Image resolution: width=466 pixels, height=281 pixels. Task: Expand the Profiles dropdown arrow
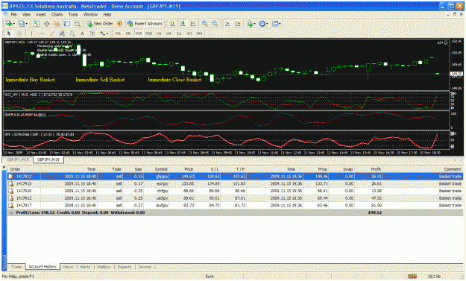coord(27,24)
